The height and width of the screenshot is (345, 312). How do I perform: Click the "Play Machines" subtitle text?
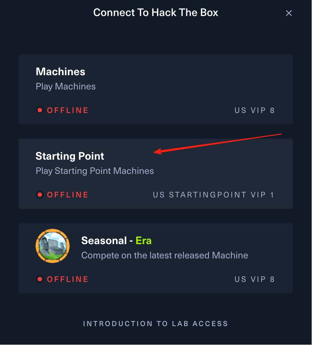pyautogui.click(x=66, y=86)
